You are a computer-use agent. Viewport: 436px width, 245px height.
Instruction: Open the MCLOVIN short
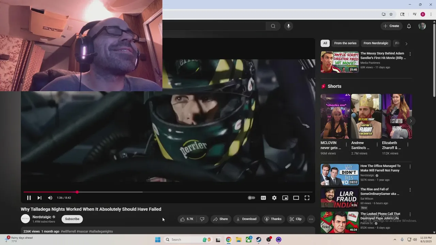pyautogui.click(x=335, y=116)
